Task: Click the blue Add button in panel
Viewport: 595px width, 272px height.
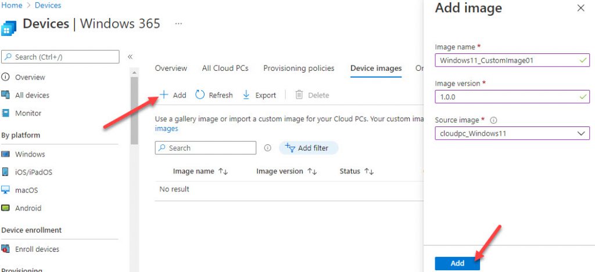Action: [x=457, y=263]
